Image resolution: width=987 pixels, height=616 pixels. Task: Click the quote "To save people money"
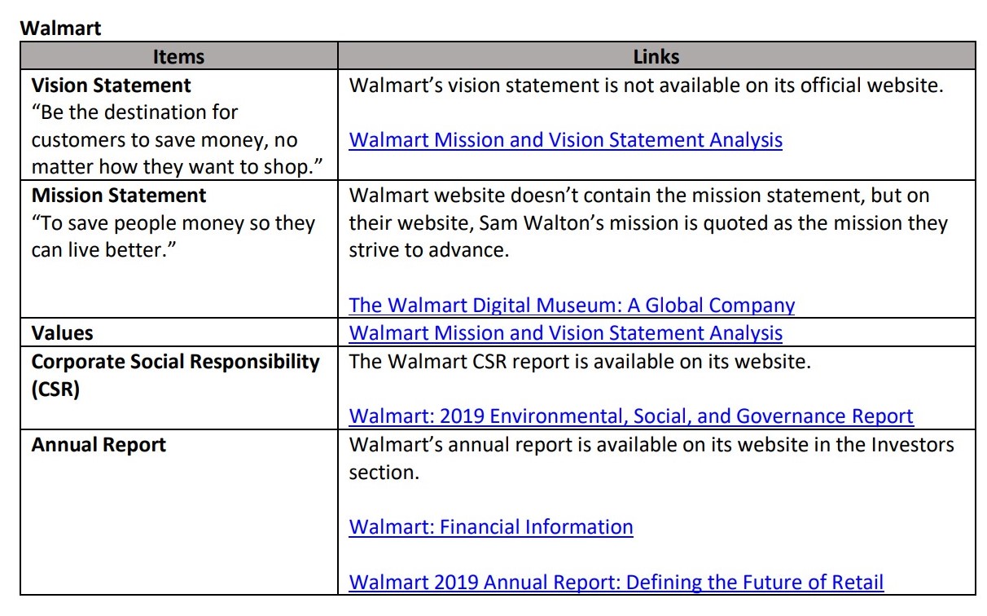tap(173, 237)
